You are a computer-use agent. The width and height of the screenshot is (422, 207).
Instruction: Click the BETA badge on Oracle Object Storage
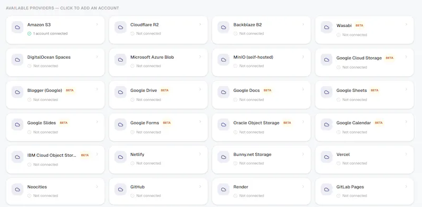pyautogui.click(x=287, y=123)
